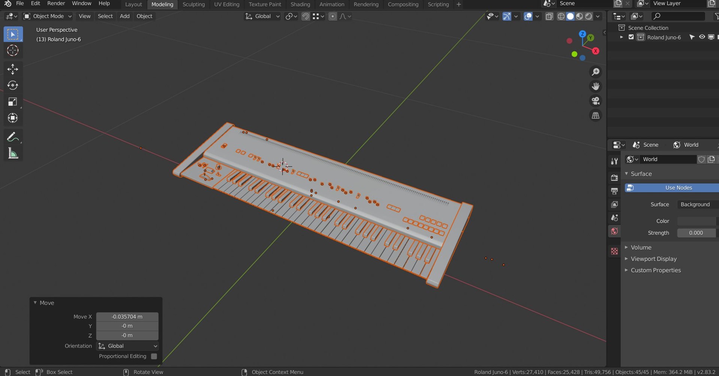Activate the 3D Cursor tool
Screen dimensions: 719x376
(x=13, y=50)
